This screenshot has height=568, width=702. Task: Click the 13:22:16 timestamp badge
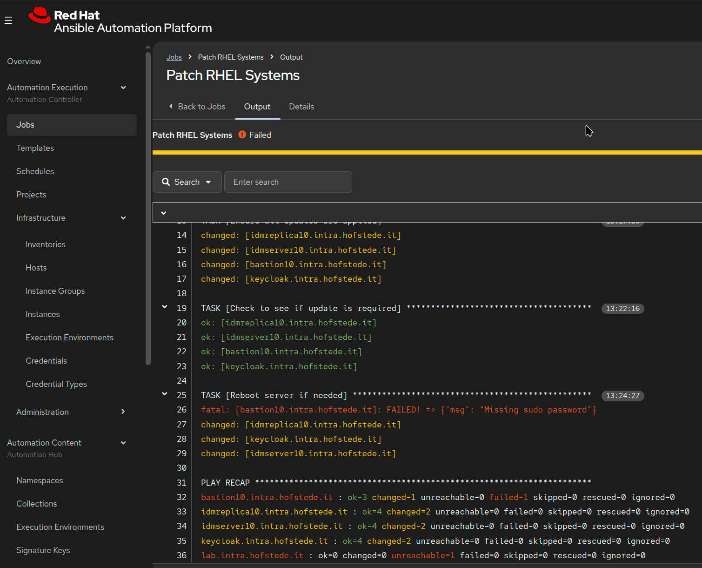622,309
